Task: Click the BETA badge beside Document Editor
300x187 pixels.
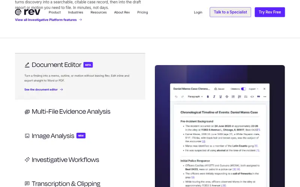Action: point(88,65)
